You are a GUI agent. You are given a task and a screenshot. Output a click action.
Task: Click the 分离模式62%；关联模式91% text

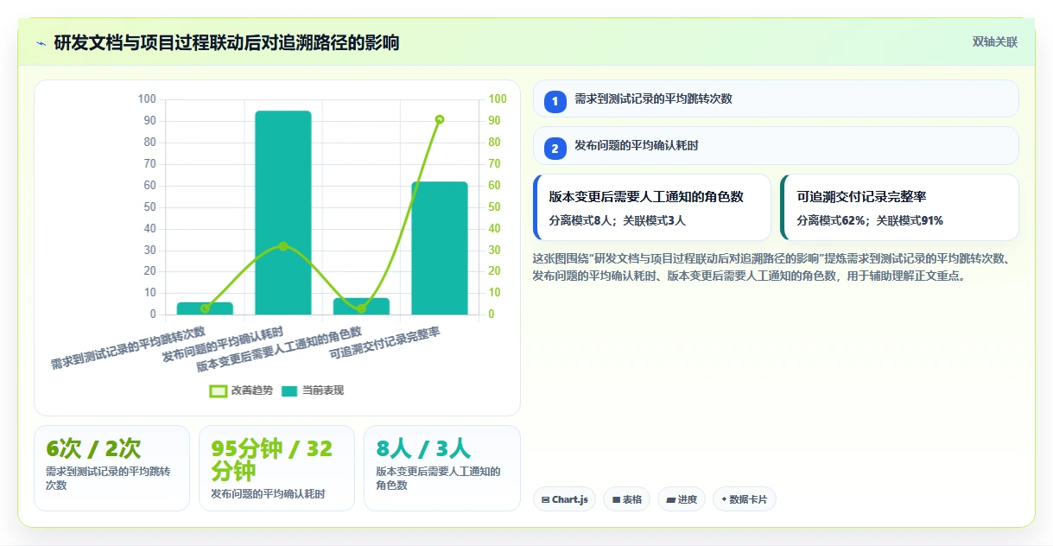point(870,220)
